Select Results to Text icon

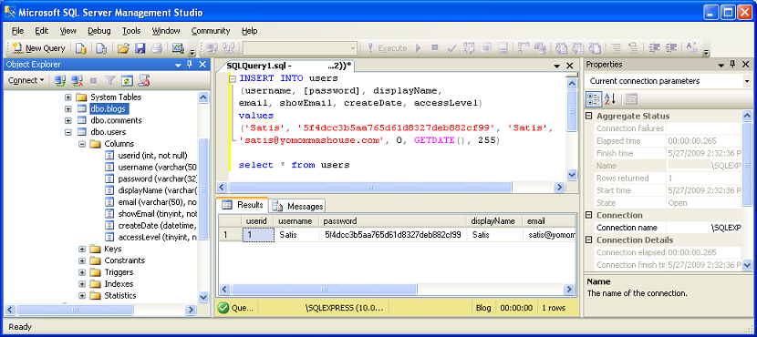pyautogui.click(x=561, y=48)
